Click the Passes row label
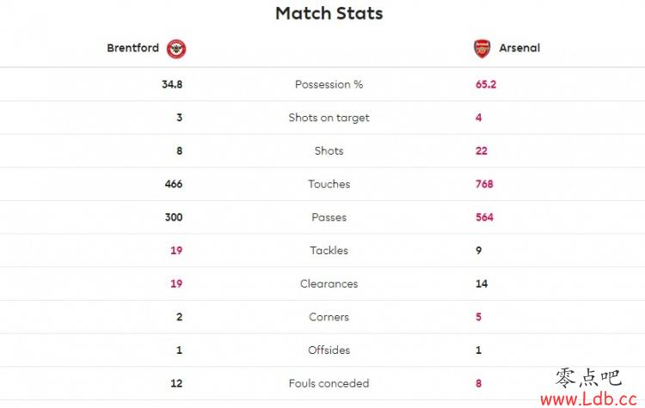Viewport: 645px width, 408px height. [x=329, y=217]
